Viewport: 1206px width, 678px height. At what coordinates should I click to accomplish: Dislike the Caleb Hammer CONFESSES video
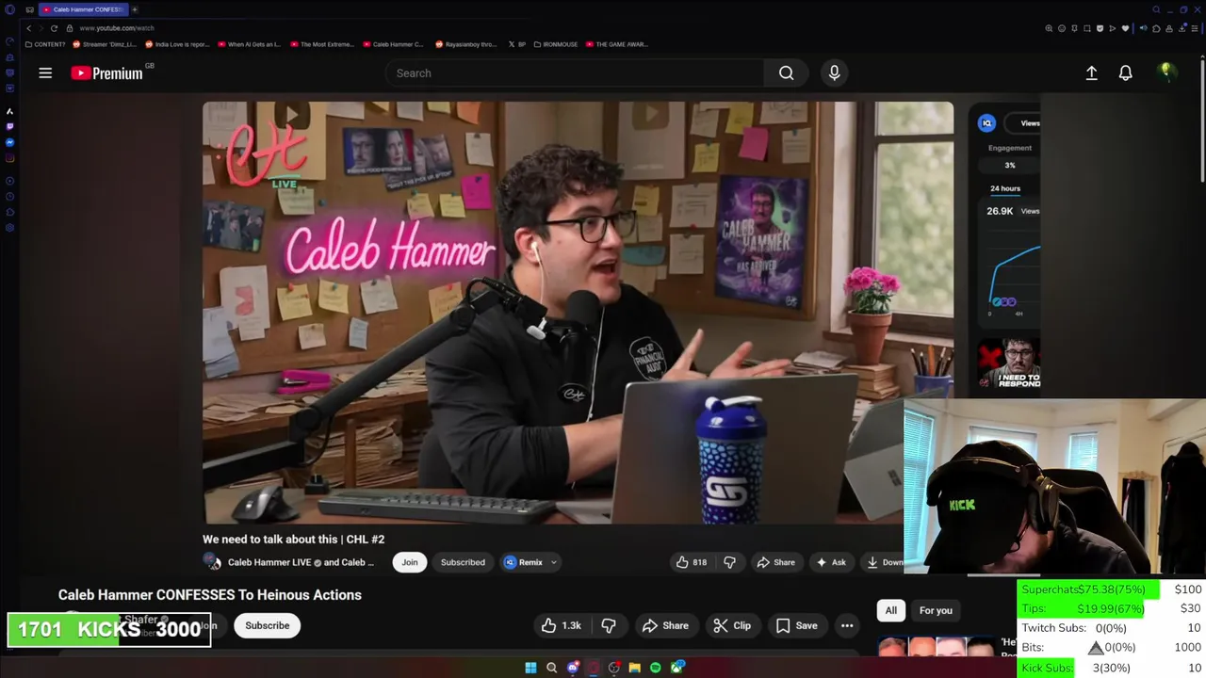coord(609,625)
